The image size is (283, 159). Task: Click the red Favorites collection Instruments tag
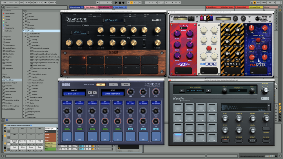point(10,14)
